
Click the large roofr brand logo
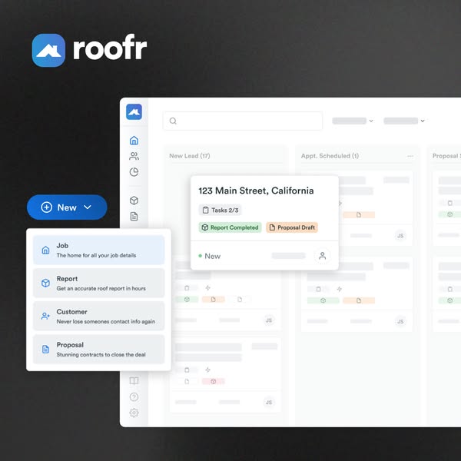tap(89, 50)
